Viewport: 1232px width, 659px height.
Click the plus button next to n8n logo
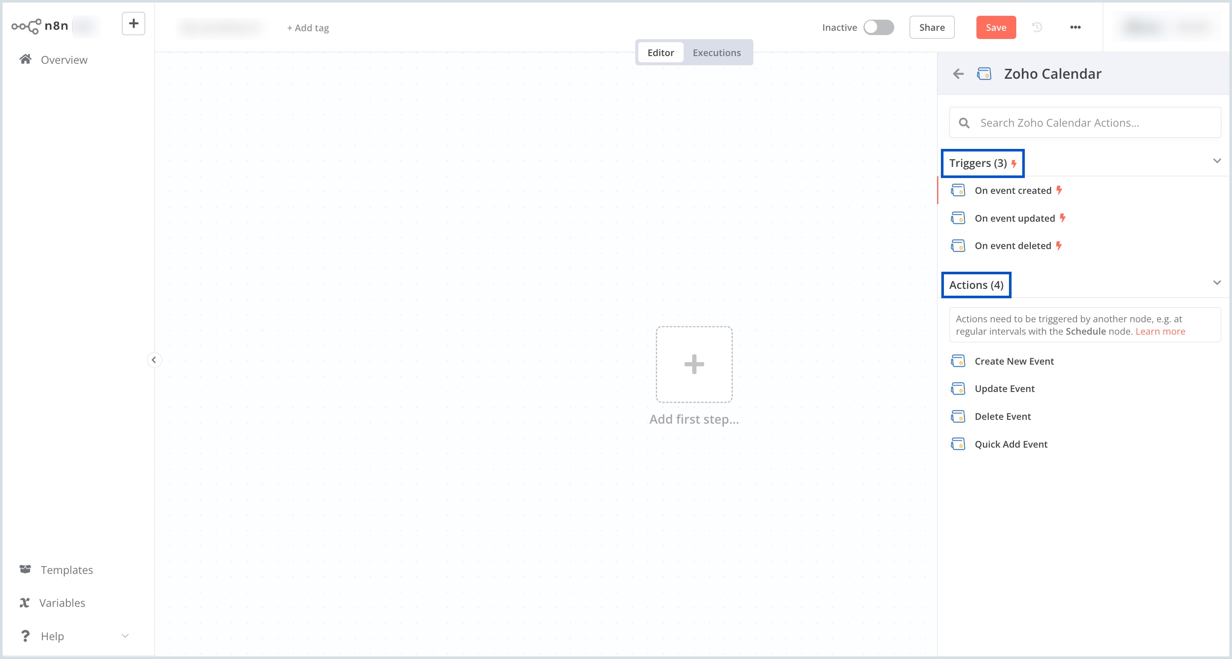(x=134, y=24)
